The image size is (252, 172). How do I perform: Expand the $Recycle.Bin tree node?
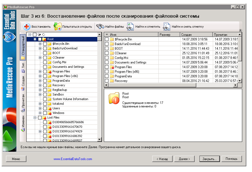pos(40,44)
